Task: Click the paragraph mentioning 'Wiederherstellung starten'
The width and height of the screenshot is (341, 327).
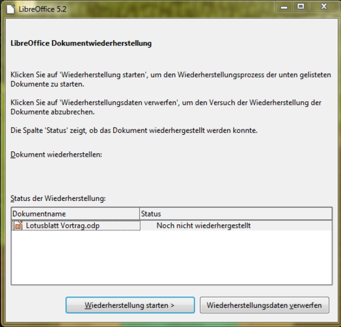Action: click(170, 79)
